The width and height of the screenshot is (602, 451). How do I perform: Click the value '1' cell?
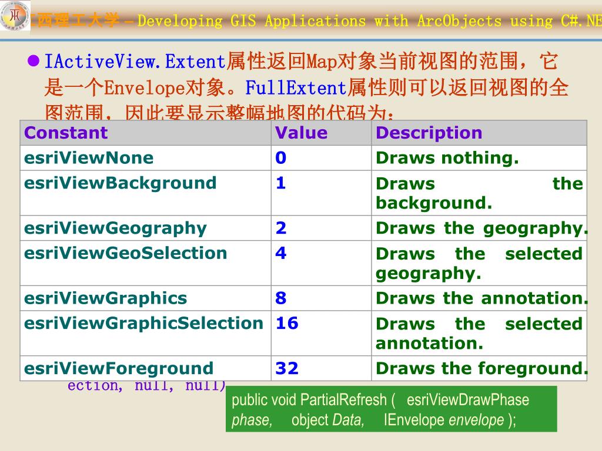click(321, 193)
